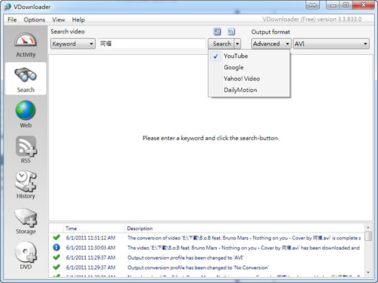Click 'has been downloaded' log description
Viewport: 378px width, 283px height.
pos(243,248)
